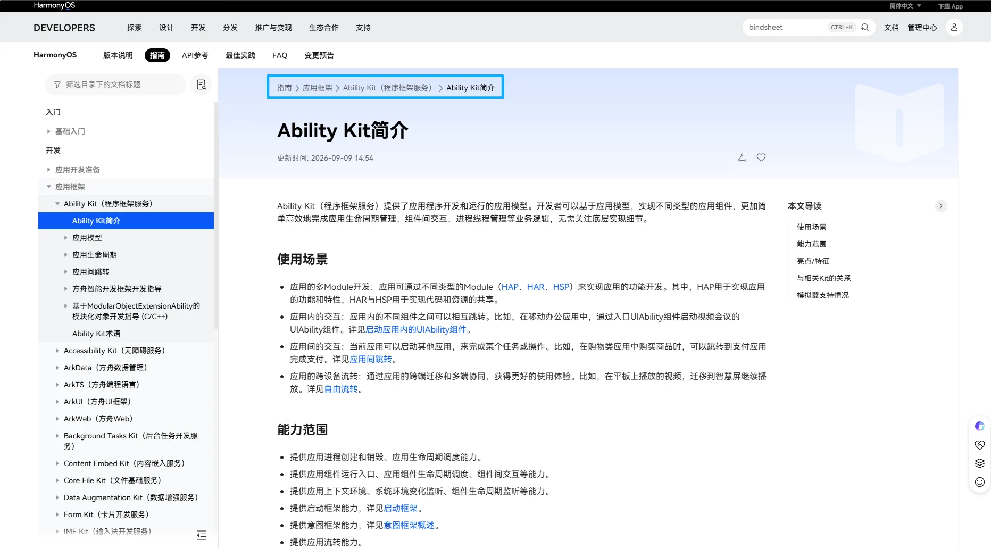
Task: Click the 应用框架 breadcrumb
Action: 318,88
